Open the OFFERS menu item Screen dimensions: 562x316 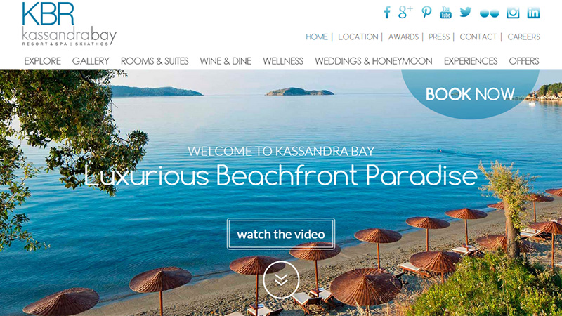(x=524, y=61)
